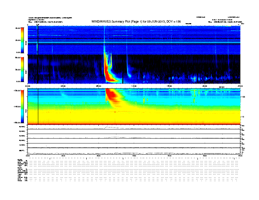This screenshot has height=200, width=259.
Task: Click the 10 tick label on TNR right axis
Action: click(x=243, y=117)
